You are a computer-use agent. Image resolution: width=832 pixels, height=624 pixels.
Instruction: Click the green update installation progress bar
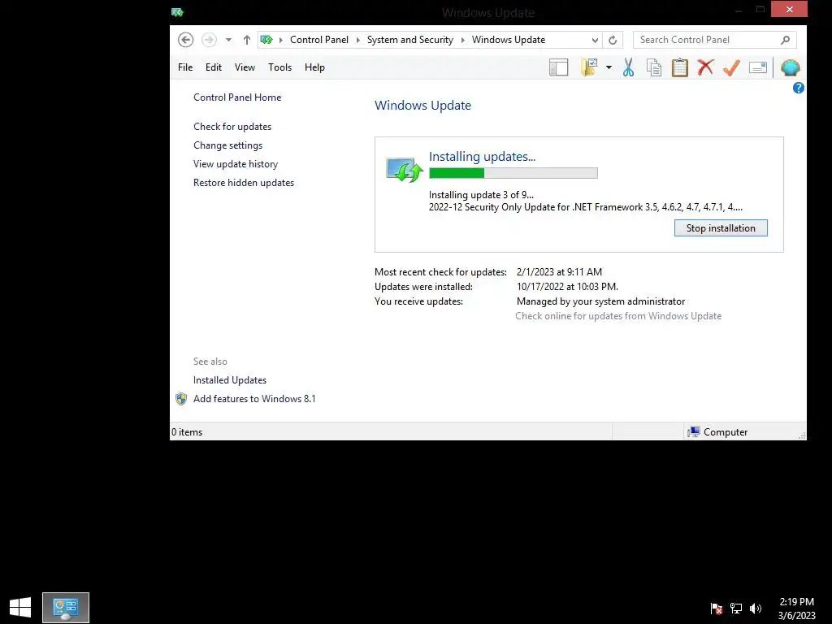point(513,173)
